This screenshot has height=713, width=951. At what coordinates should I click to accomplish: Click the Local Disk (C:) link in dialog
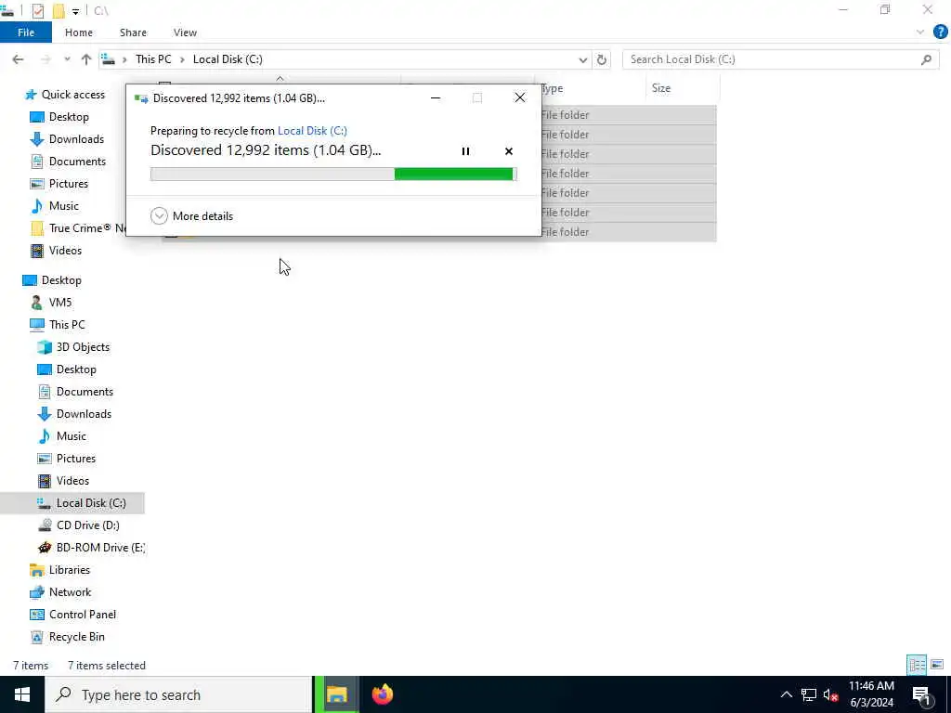pyautogui.click(x=312, y=131)
